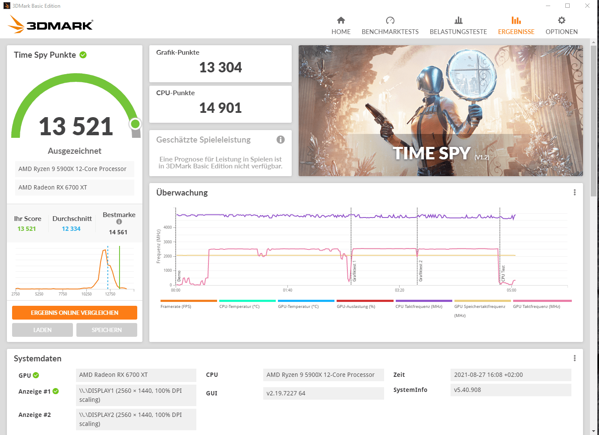Click the Home house icon
Viewport: 599px width, 435px height.
point(341,20)
